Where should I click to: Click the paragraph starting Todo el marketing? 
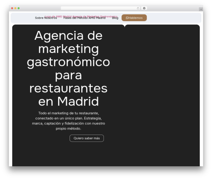(68, 121)
